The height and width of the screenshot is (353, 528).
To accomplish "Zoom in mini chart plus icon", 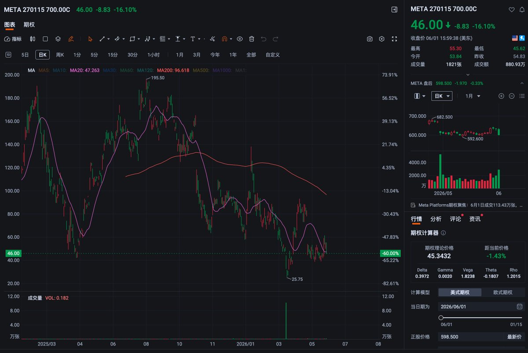I will click(x=501, y=96).
